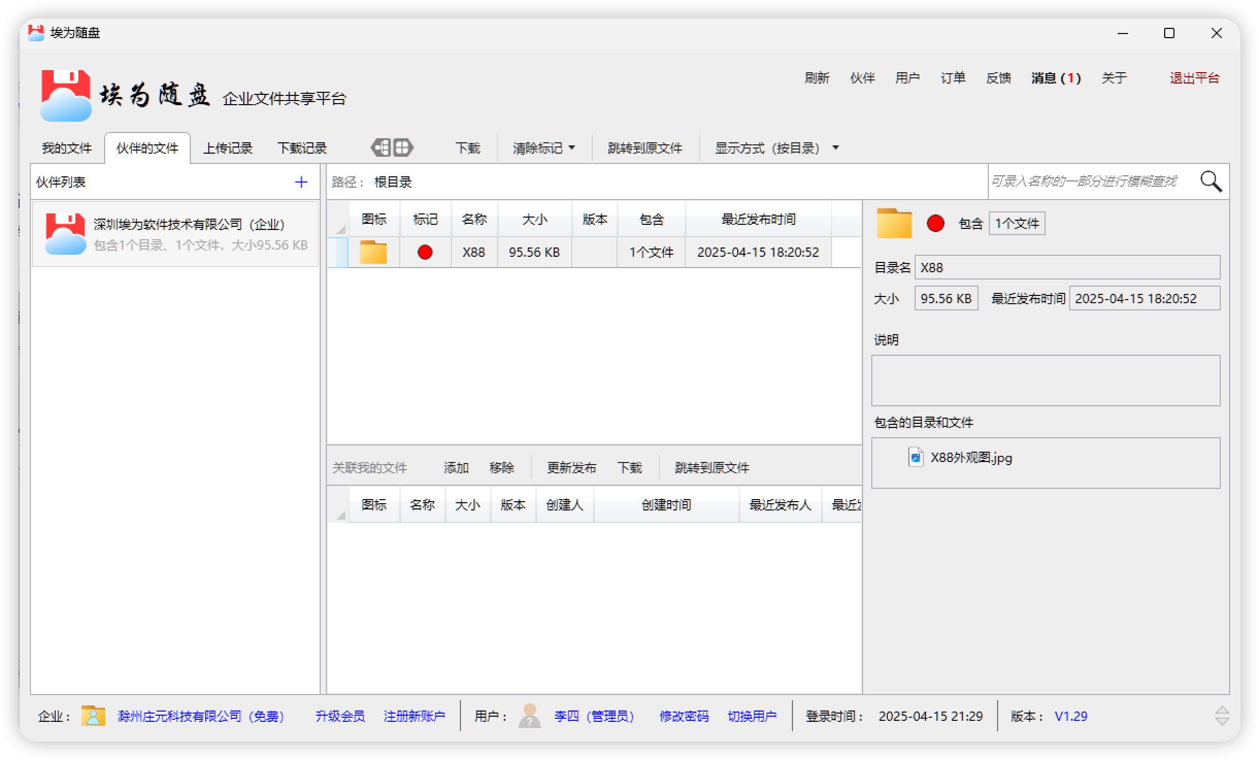Click 最近发布时间 column header in upper table

click(x=758, y=219)
